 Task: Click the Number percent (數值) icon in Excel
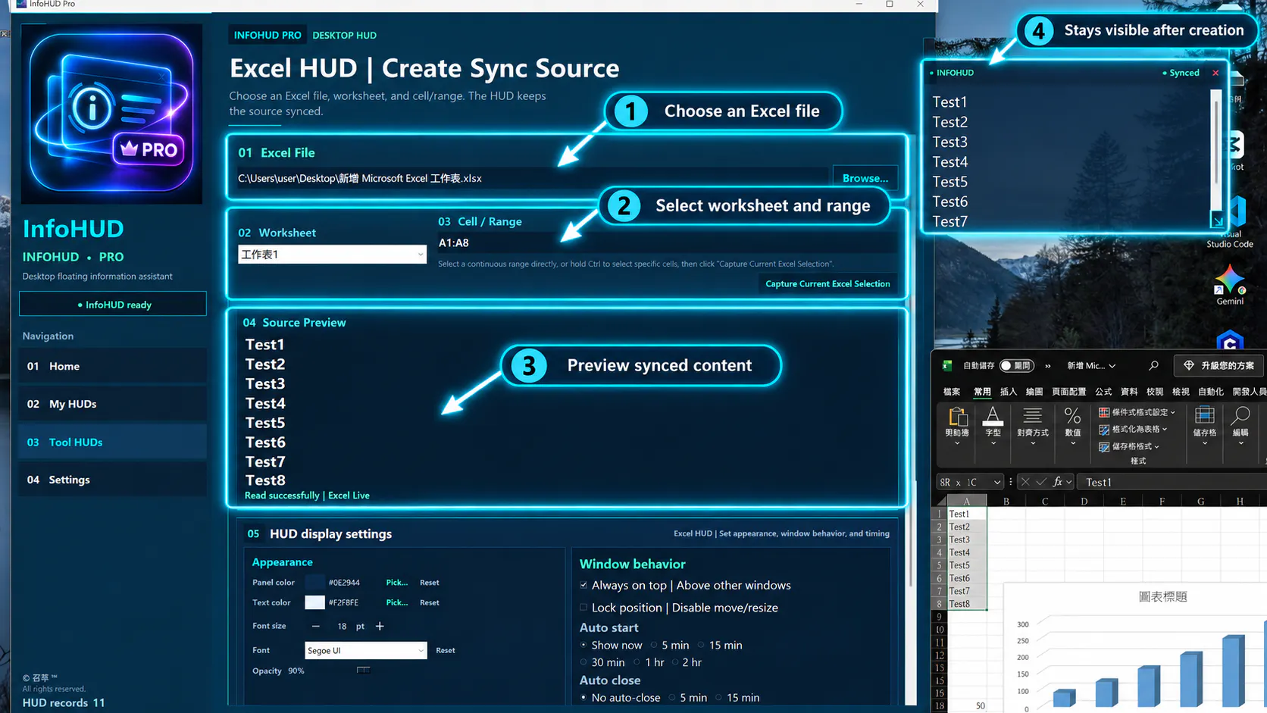tap(1072, 415)
